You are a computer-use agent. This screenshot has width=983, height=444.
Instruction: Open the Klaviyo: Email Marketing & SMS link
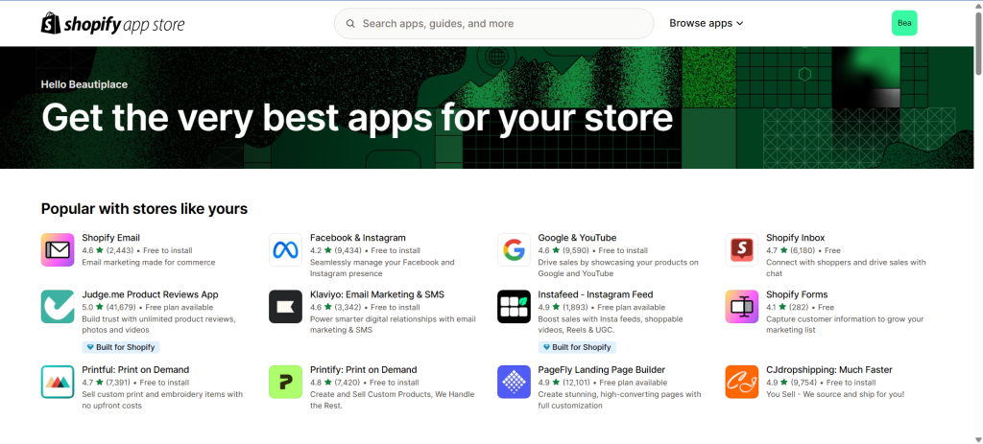tap(377, 294)
